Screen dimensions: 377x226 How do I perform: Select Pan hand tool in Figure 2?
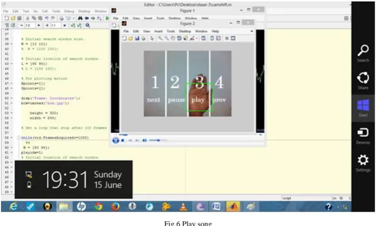pyautogui.click(x=172, y=38)
